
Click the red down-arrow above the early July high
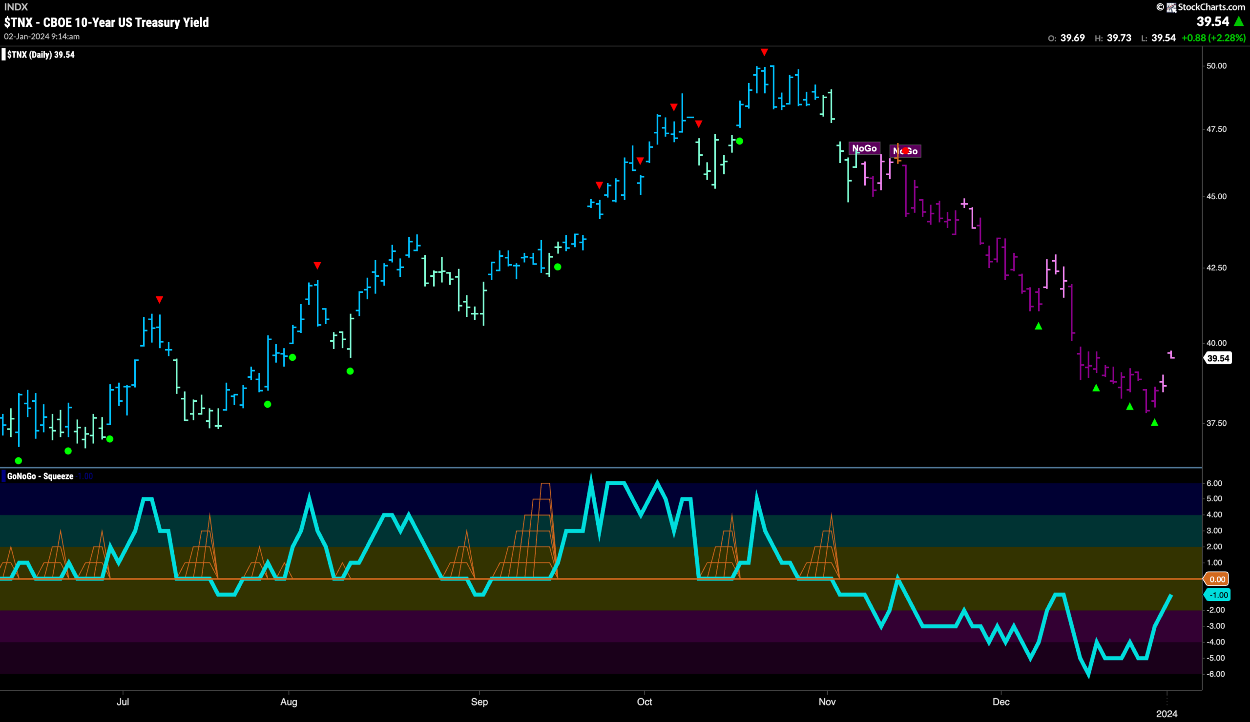point(159,300)
